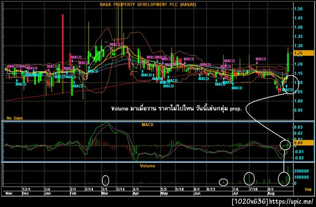
Task: Click the 5/3 date label above May
Action: (x=164, y=189)
